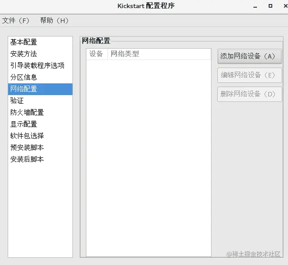288x265 pixels.
Task: Close the Kickstart 配置程序 window
Action: tap(285, 6)
